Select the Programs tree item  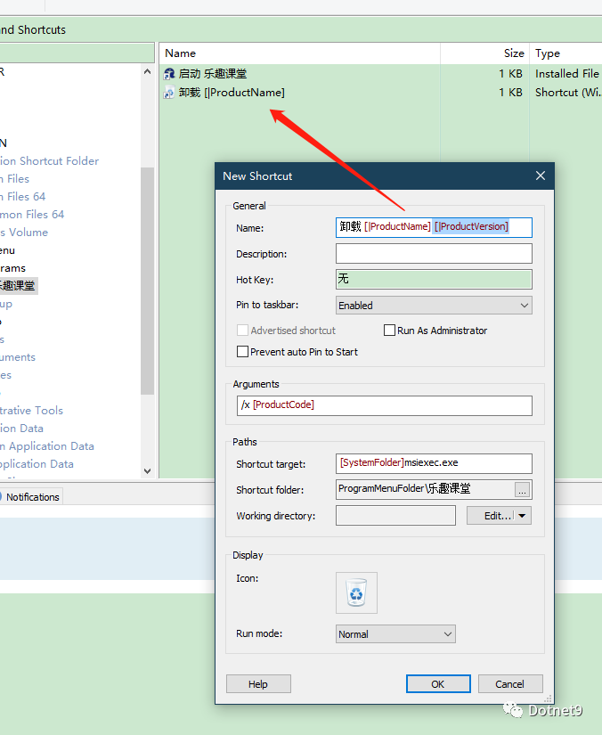point(12,268)
